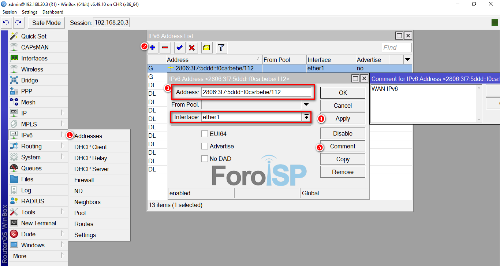Enable the EUI64 checkbox
500x266 pixels.
click(x=205, y=134)
